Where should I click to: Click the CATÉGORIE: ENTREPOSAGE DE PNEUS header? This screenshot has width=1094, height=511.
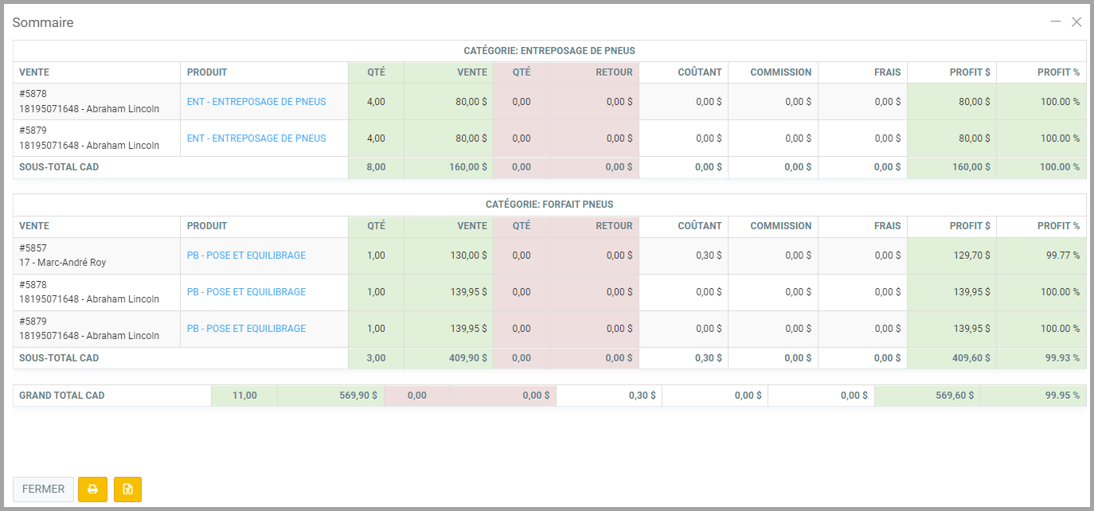click(549, 51)
